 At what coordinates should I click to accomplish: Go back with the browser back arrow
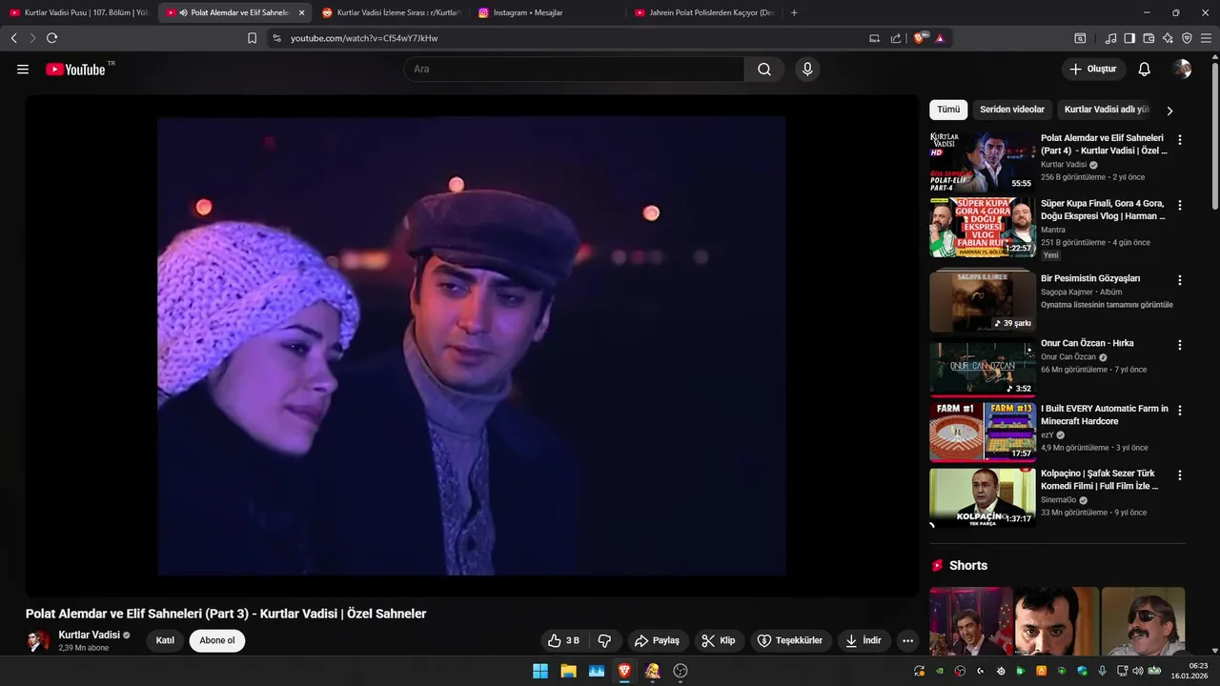click(13, 38)
